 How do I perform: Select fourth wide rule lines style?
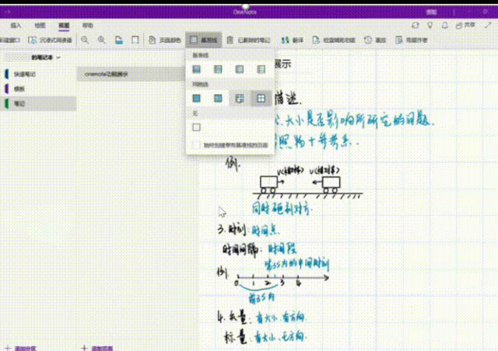(x=261, y=69)
